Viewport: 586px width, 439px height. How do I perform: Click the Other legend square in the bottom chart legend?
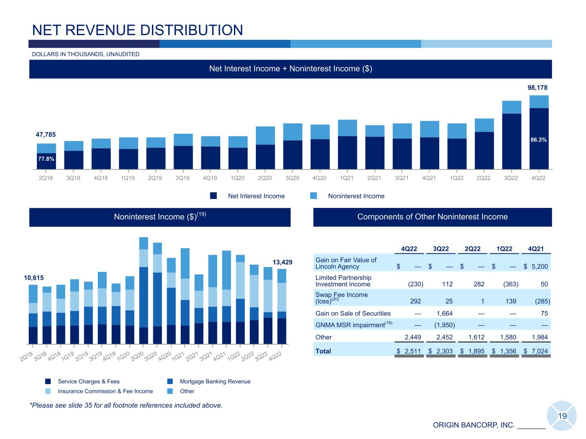[x=170, y=391]
